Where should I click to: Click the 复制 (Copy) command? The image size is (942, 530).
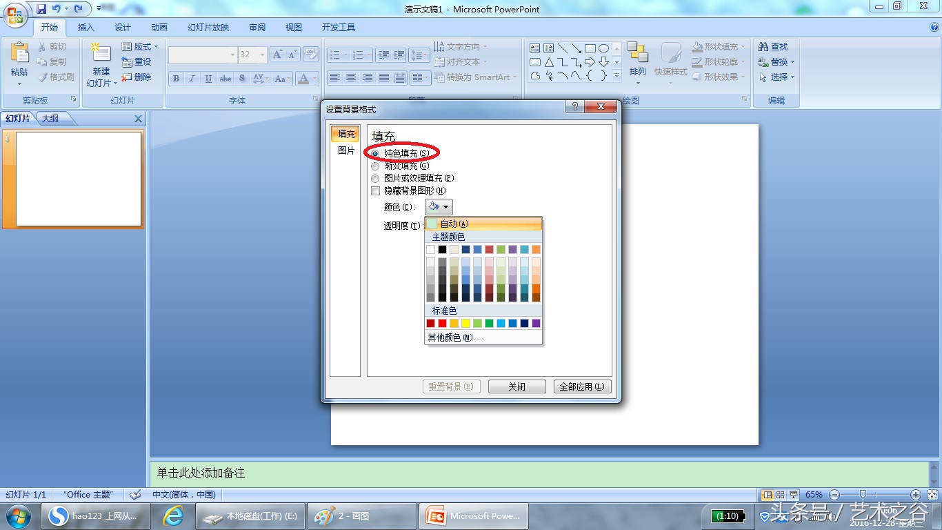[x=52, y=62]
